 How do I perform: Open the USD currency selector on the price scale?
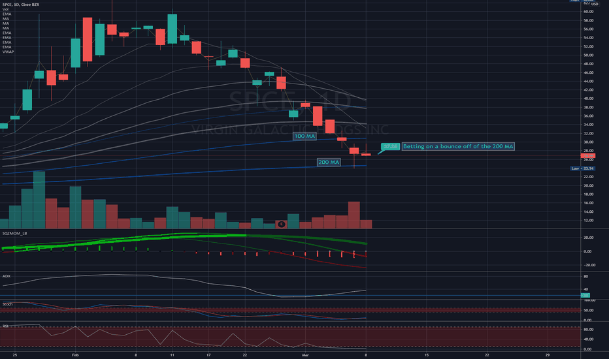[595, 5]
